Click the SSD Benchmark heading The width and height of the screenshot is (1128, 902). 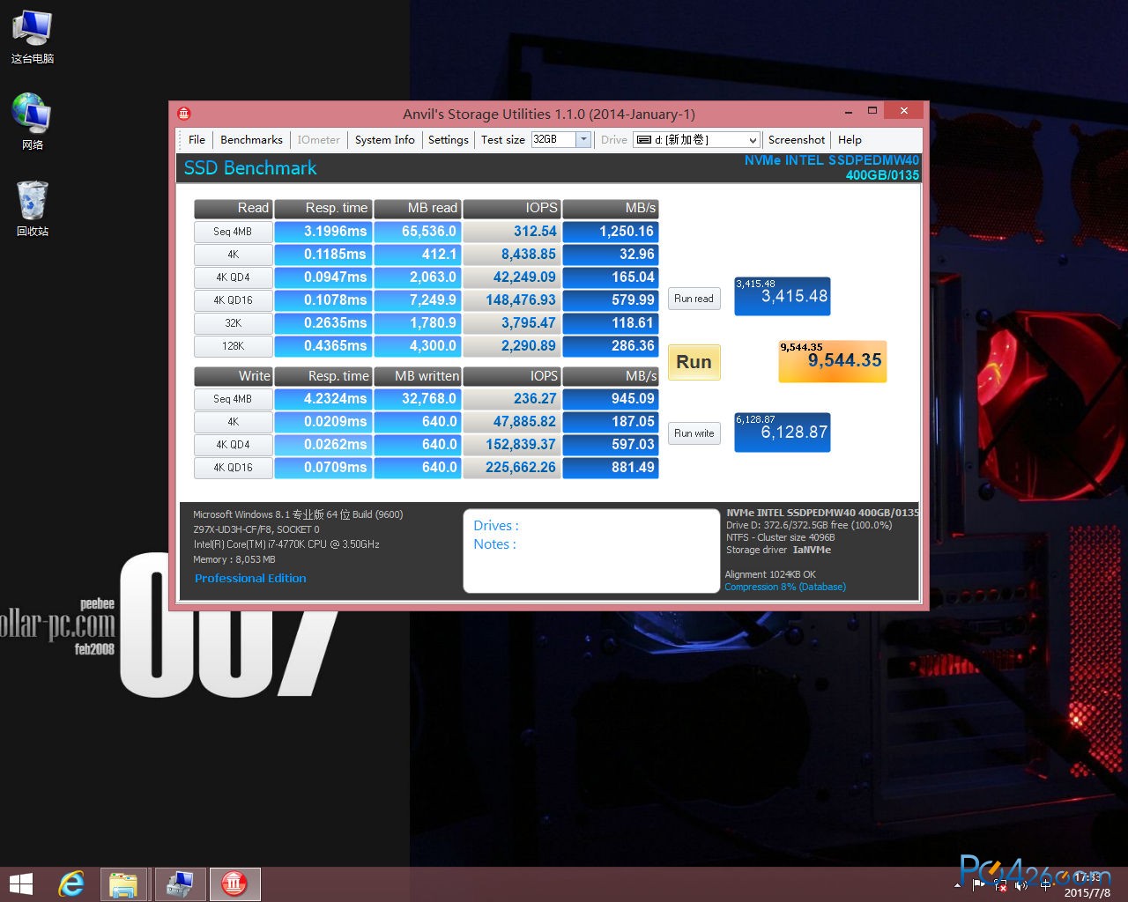pyautogui.click(x=250, y=168)
